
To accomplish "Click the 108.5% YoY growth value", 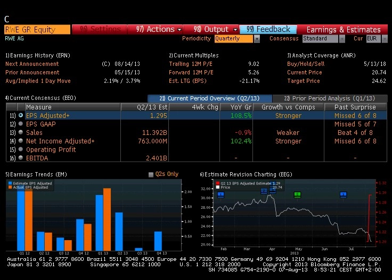I will pos(241,115).
